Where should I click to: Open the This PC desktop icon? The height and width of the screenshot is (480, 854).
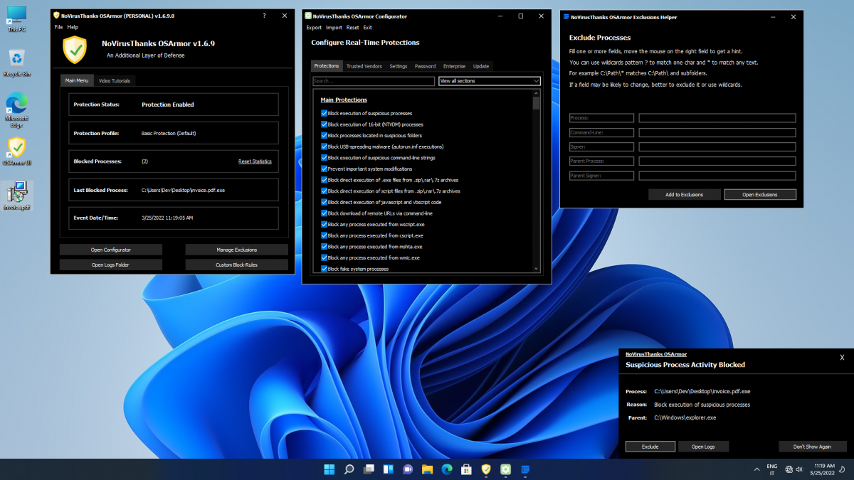pyautogui.click(x=16, y=18)
